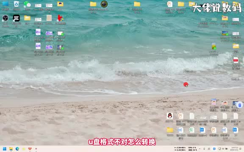This screenshot has height=152, width=244.
Task: Open the This PC monitor icon
Action: point(5,4)
